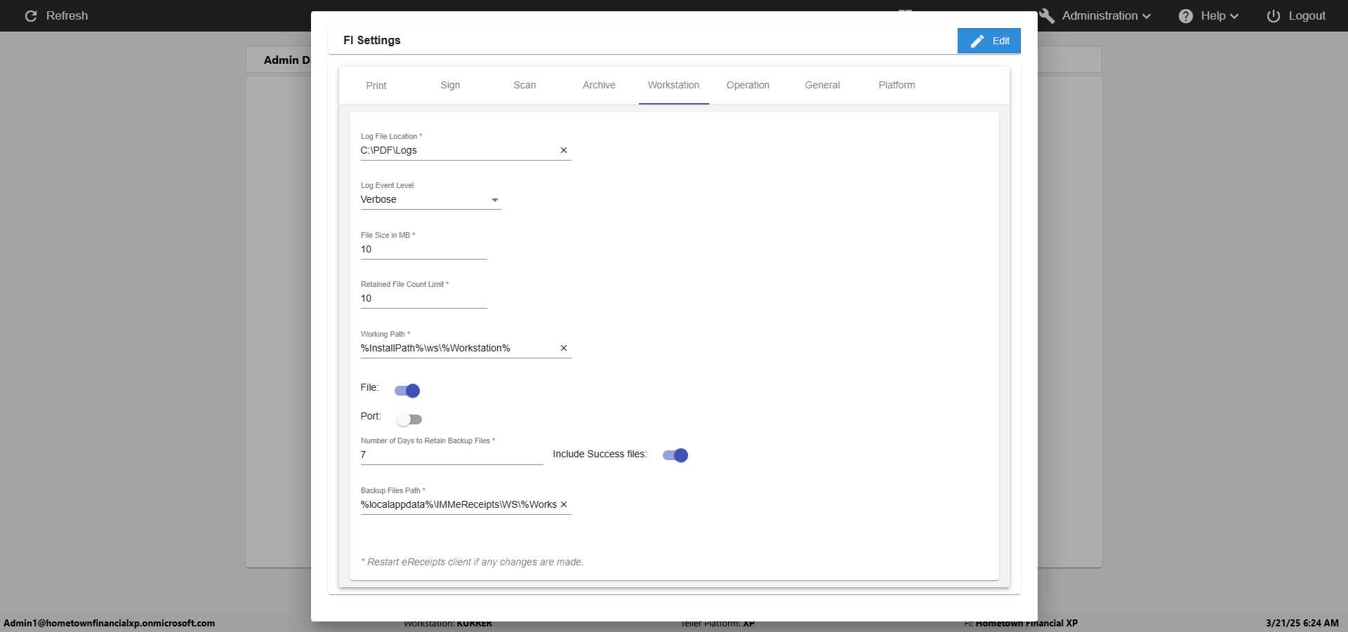
Task: Expand the Help menu chevron
Action: click(x=1234, y=16)
